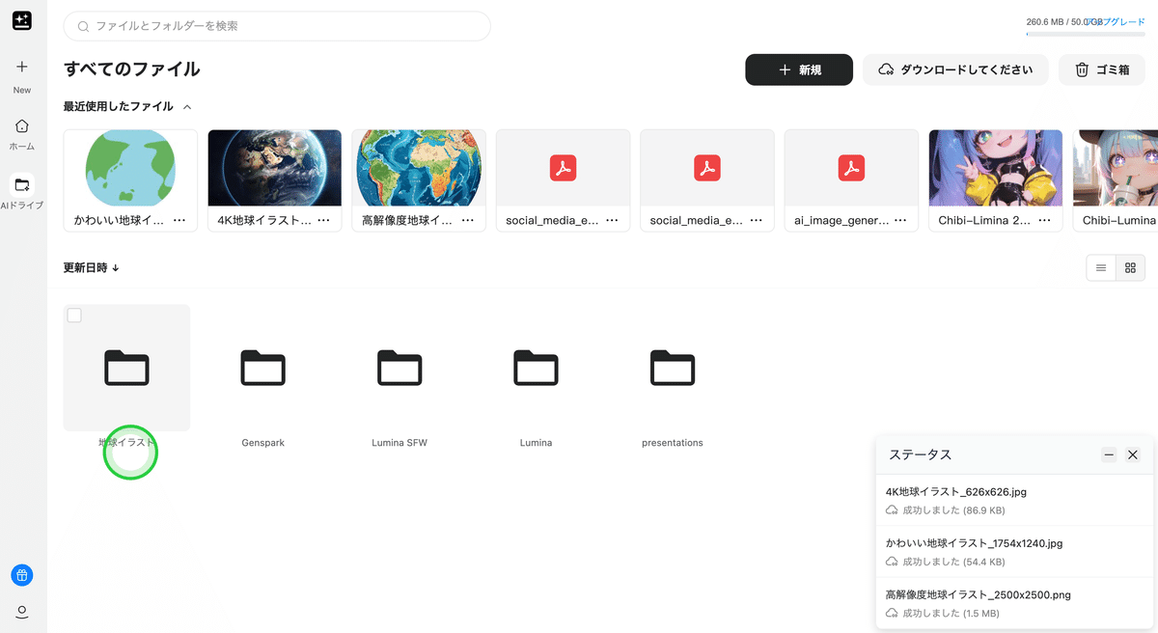Click the blue gift icon
The height and width of the screenshot is (633, 1158).
(22, 575)
